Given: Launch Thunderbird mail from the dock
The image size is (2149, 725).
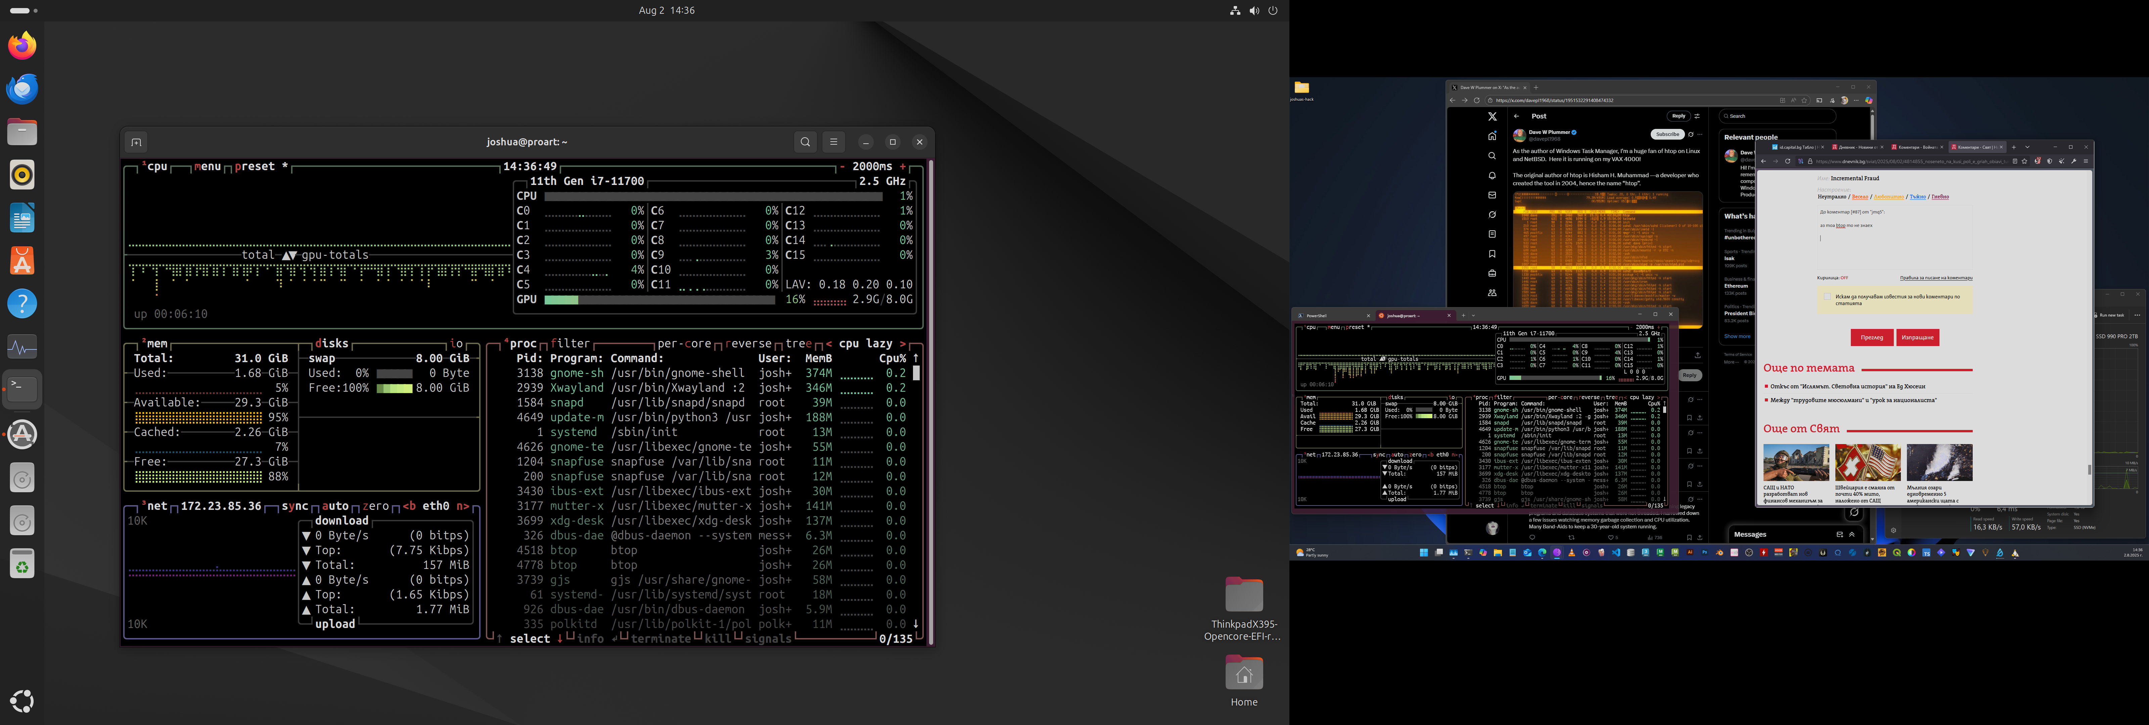Looking at the screenshot, I should point(22,88).
